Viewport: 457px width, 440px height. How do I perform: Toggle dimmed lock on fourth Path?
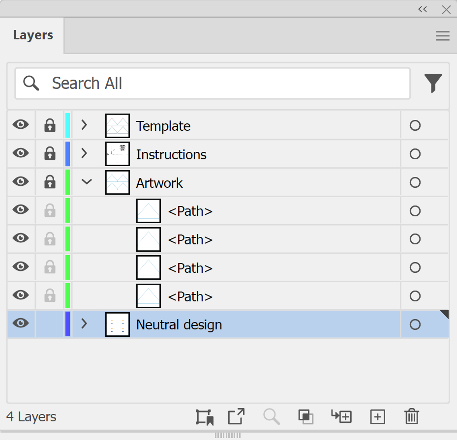[x=50, y=295]
